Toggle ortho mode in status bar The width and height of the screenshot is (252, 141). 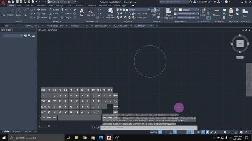coord(170,132)
